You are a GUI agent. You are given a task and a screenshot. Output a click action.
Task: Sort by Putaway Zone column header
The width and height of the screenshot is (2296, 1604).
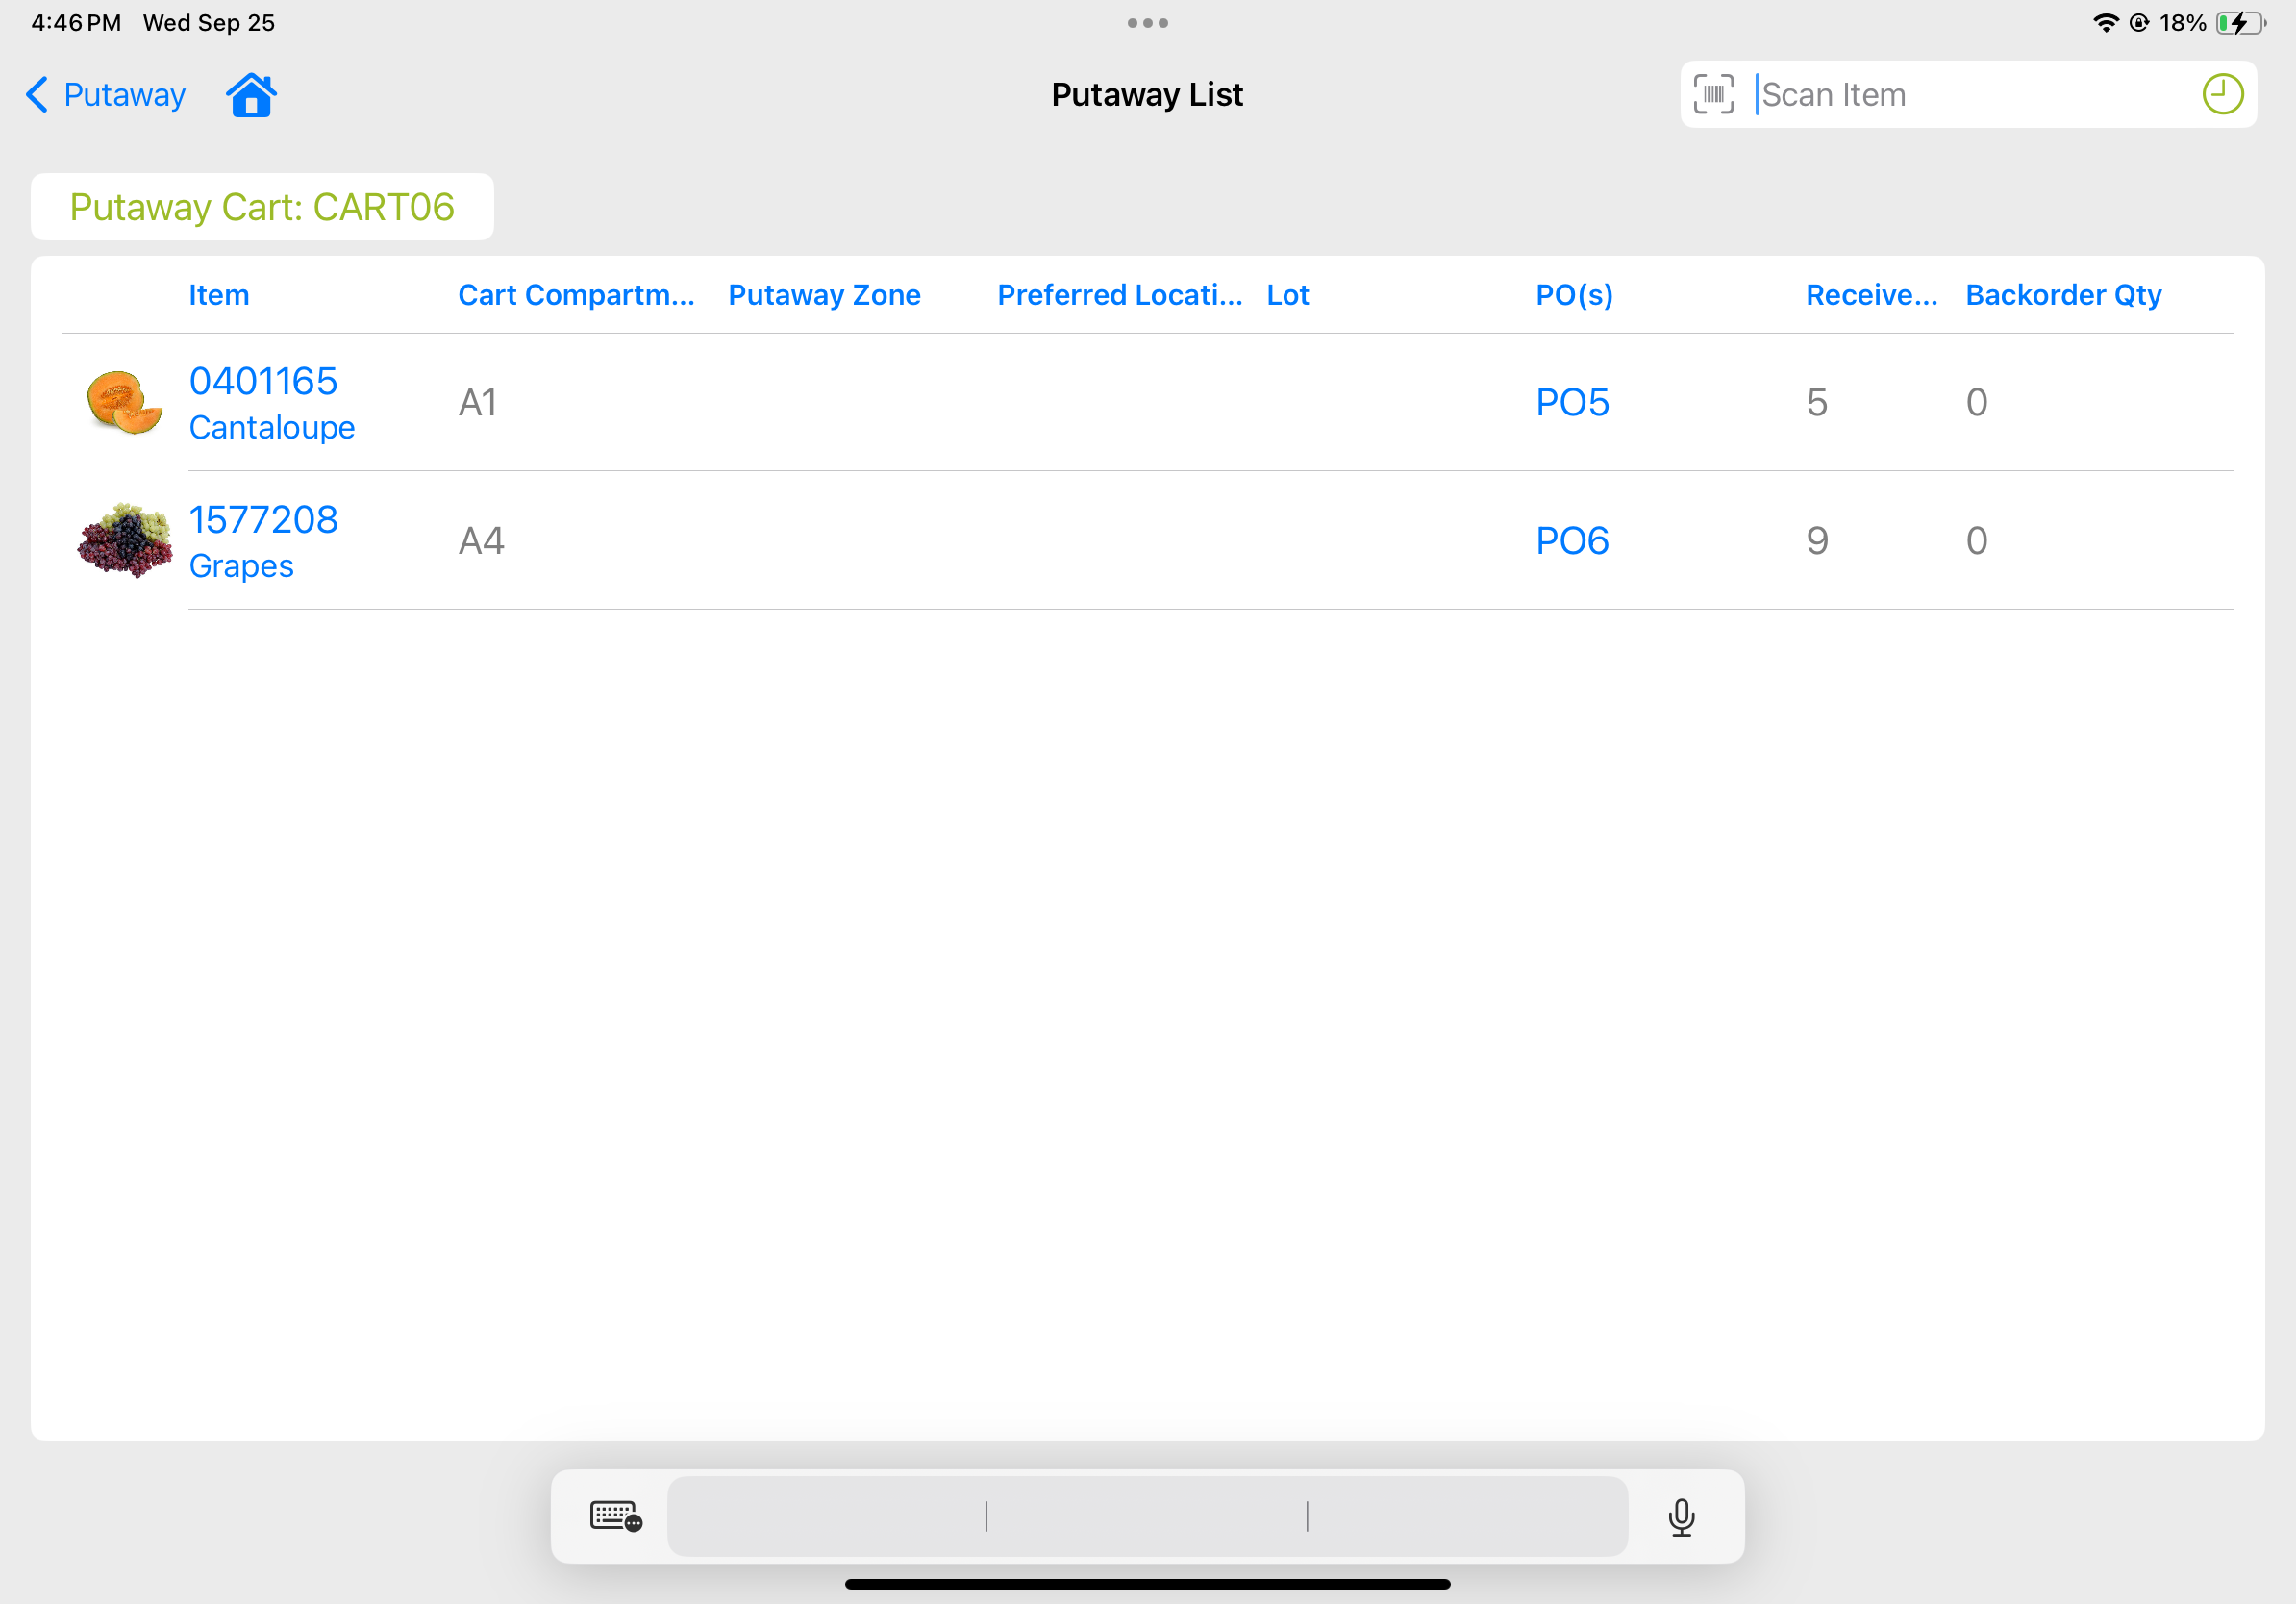pyautogui.click(x=824, y=295)
